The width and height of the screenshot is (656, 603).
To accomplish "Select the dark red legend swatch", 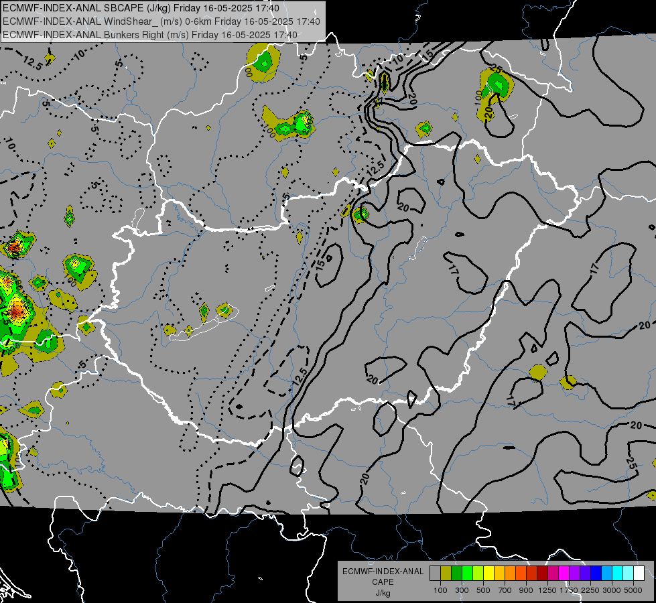I will pyautogui.click(x=542, y=573).
